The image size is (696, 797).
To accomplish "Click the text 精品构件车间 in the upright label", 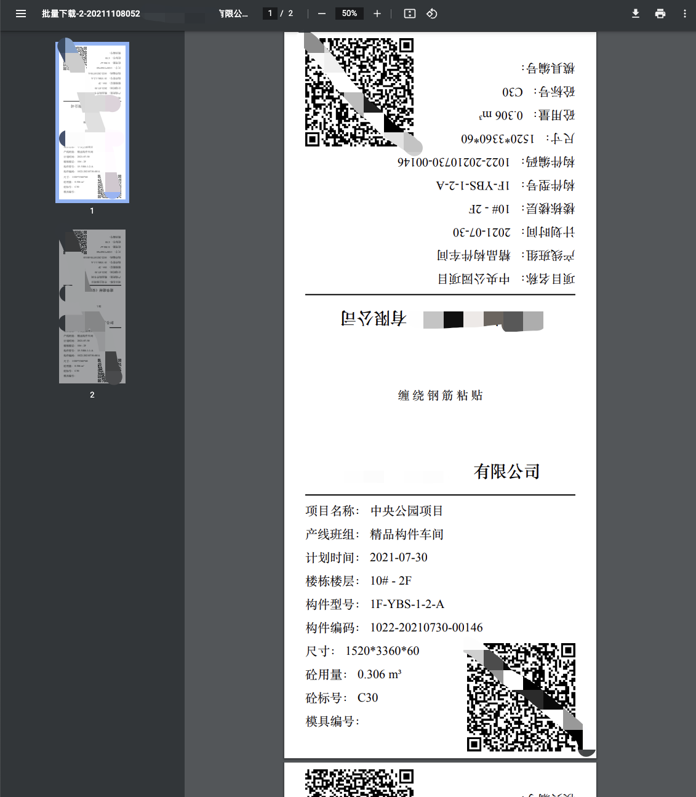I will click(x=407, y=534).
